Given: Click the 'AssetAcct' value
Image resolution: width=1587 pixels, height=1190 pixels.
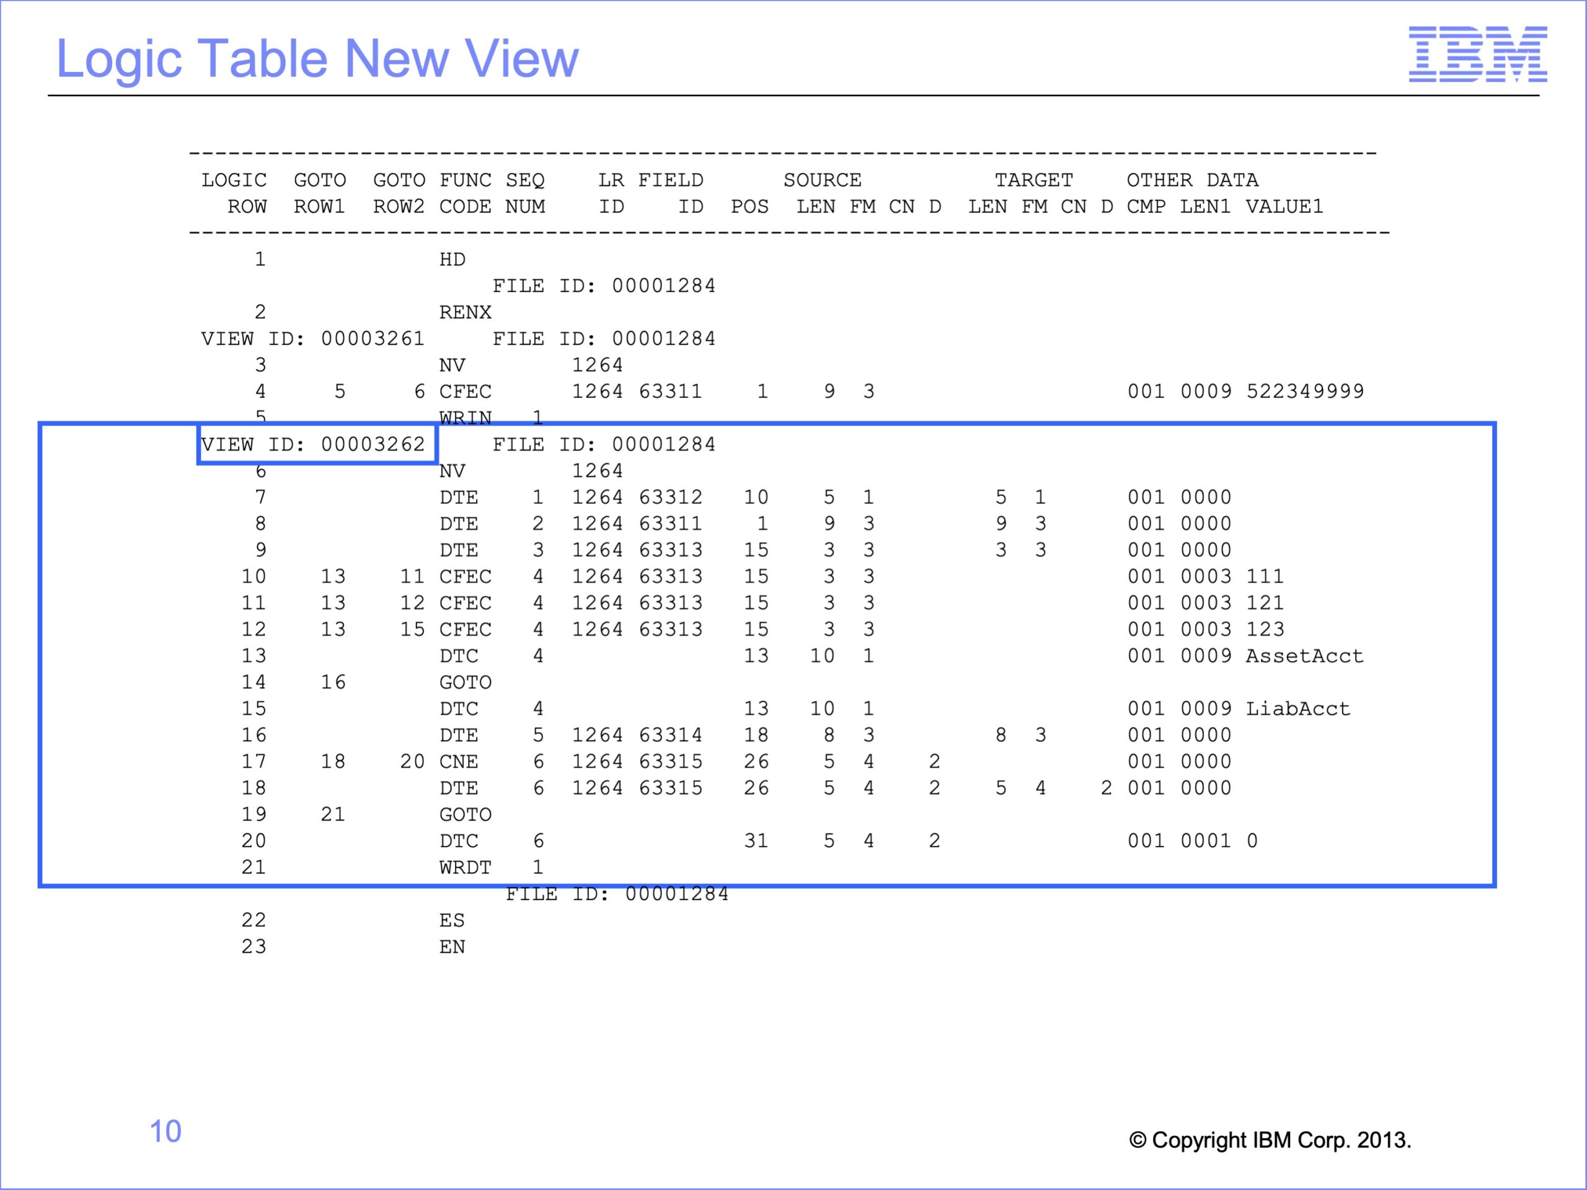Looking at the screenshot, I should [x=1304, y=656].
